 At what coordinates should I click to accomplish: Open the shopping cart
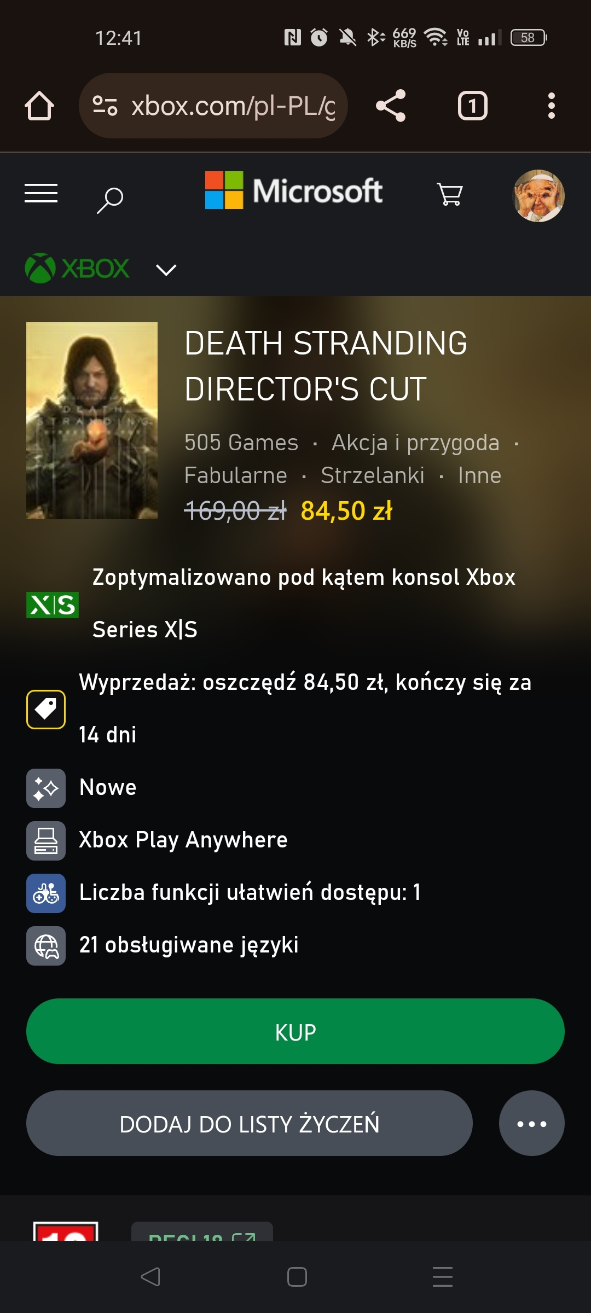[450, 194]
